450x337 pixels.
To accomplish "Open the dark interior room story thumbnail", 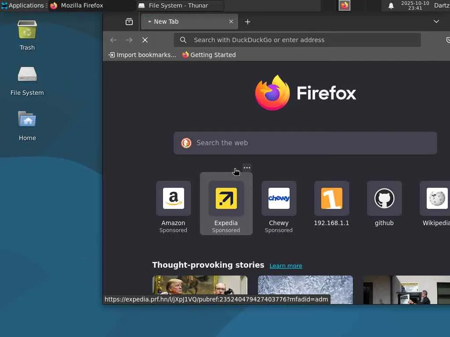I will (406, 290).
